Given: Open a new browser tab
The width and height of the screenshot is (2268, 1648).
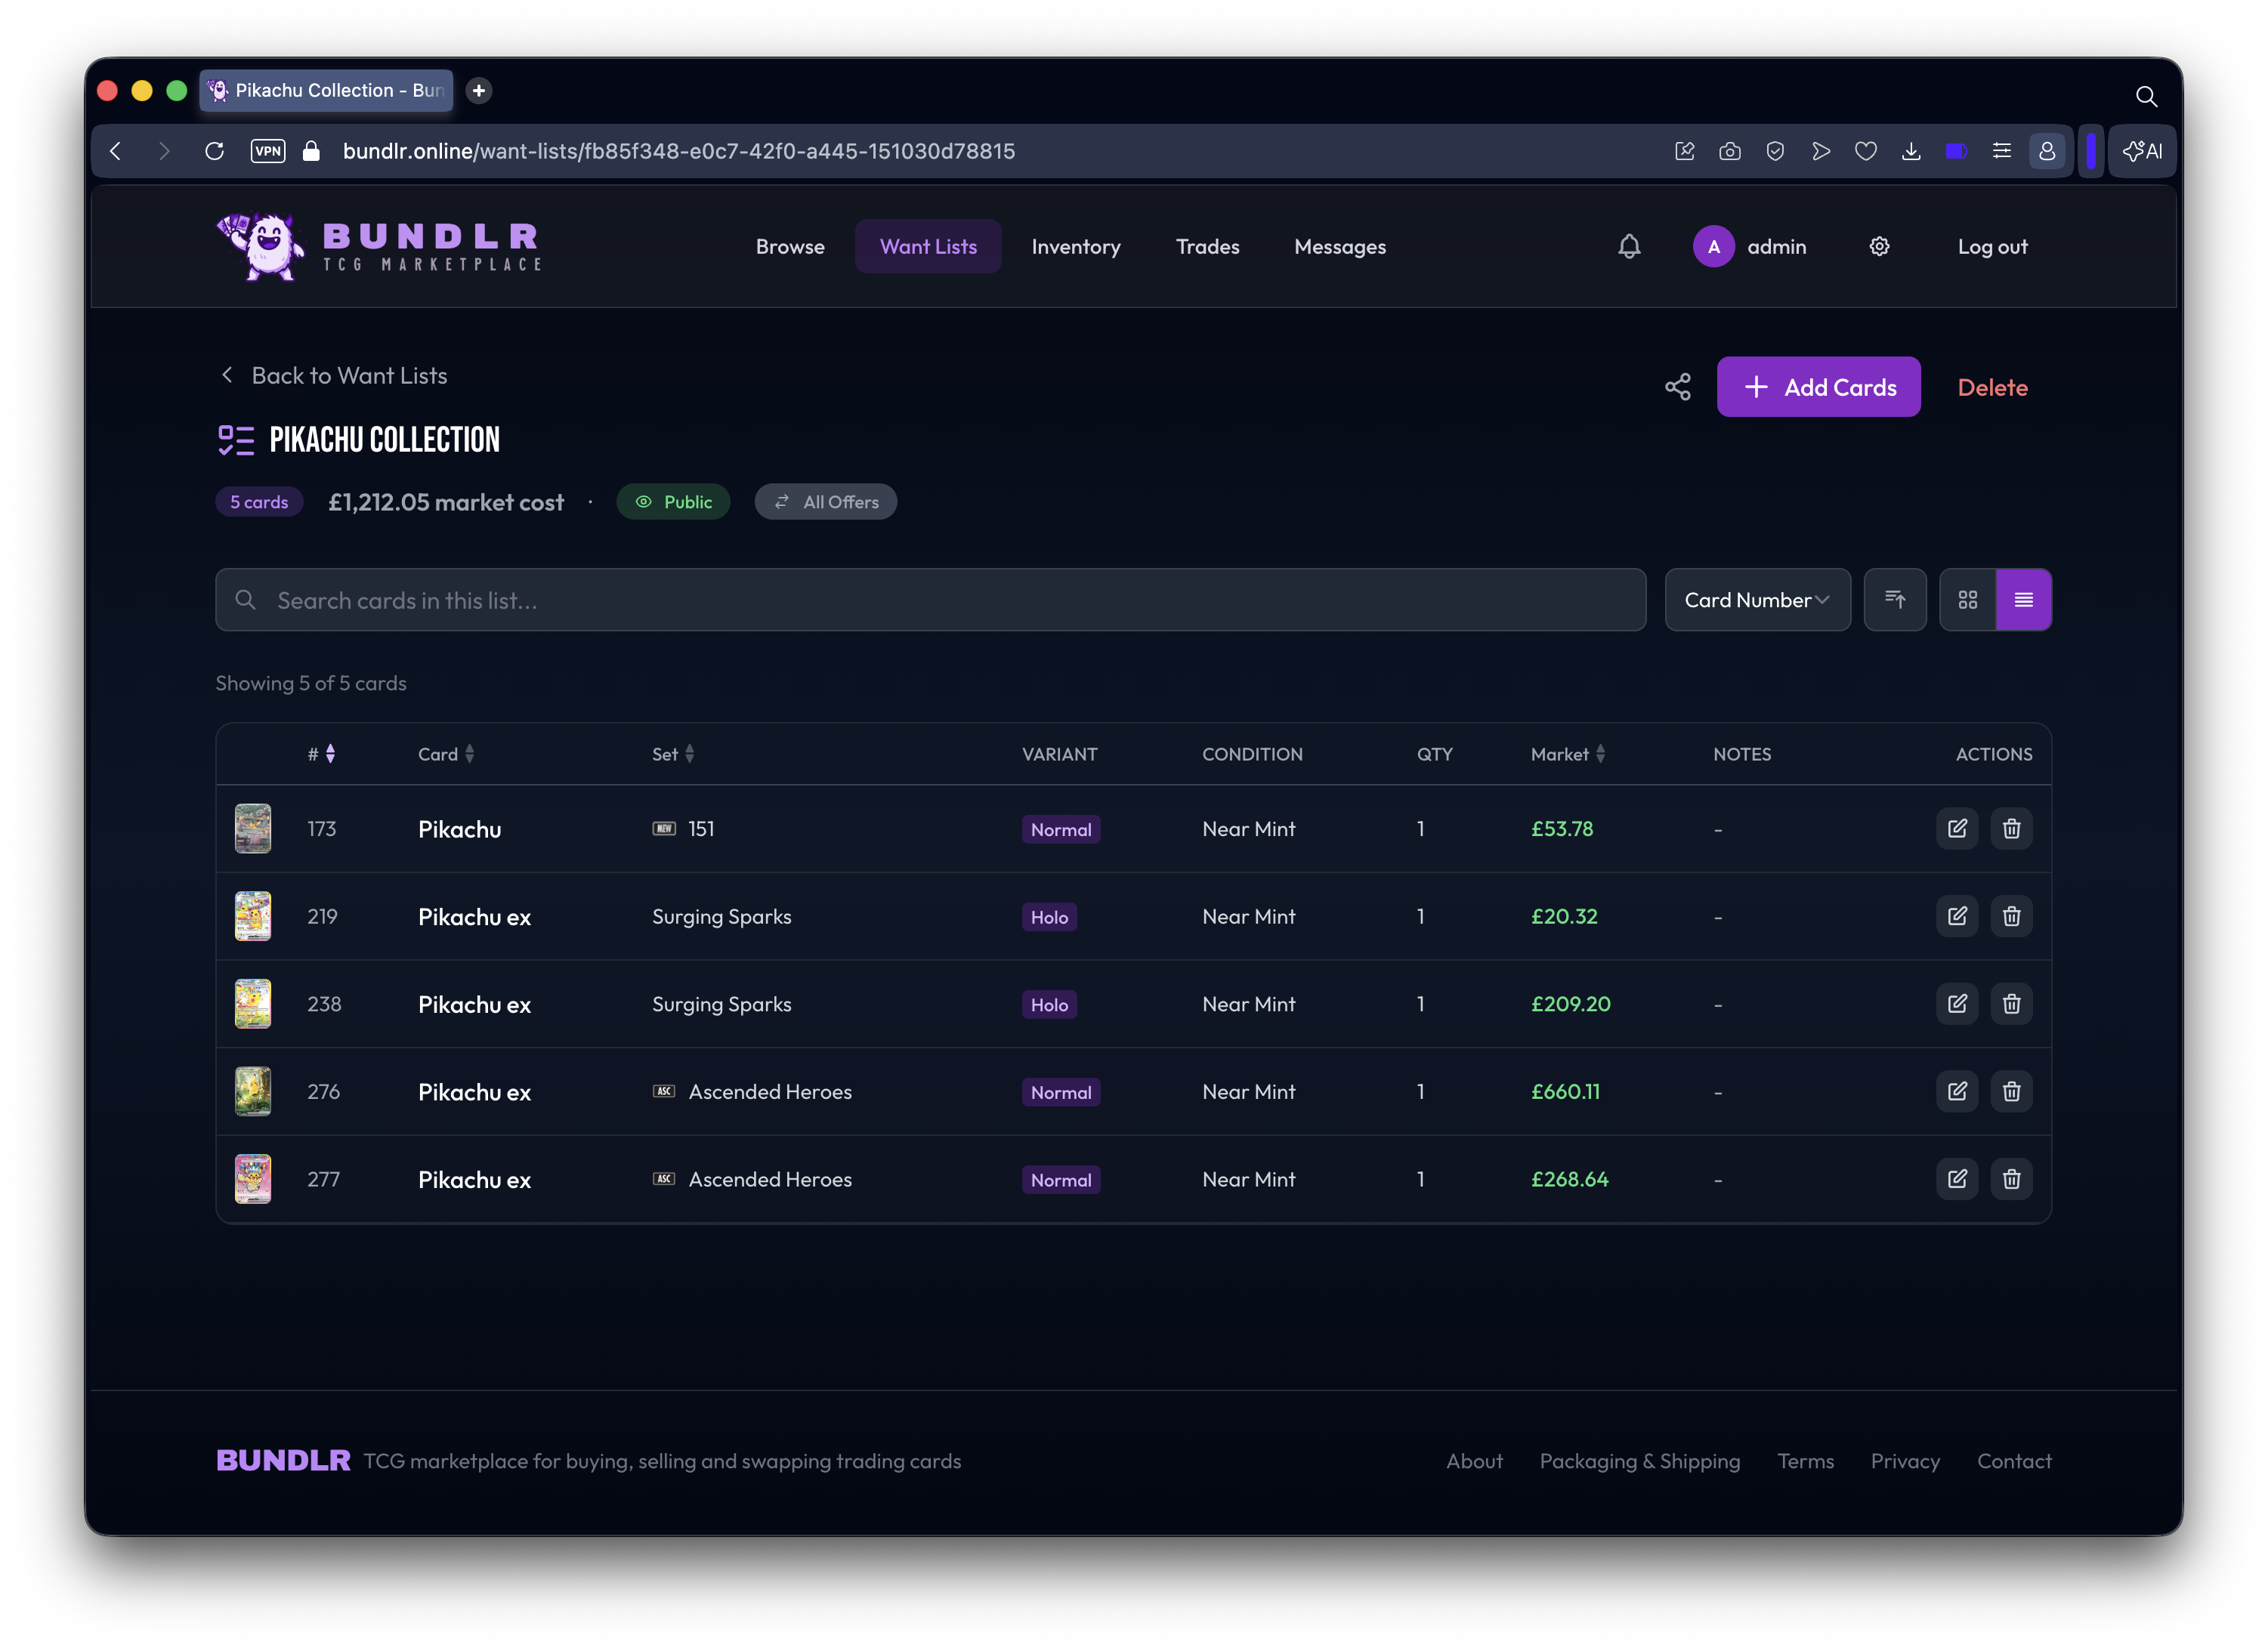Looking at the screenshot, I should pyautogui.click(x=479, y=90).
